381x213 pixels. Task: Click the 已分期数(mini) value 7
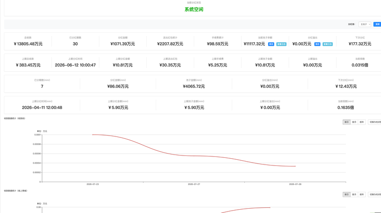(x=42, y=87)
